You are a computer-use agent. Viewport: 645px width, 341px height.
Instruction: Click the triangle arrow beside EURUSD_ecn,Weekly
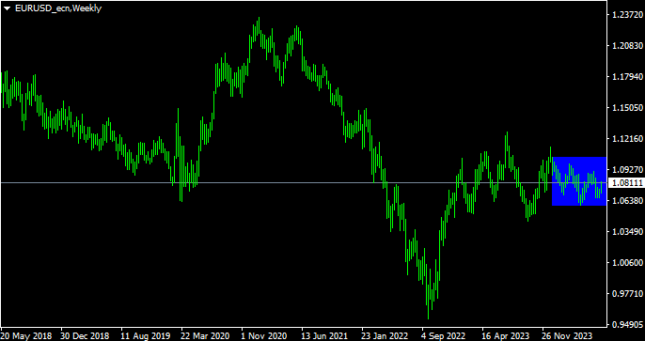(x=8, y=8)
